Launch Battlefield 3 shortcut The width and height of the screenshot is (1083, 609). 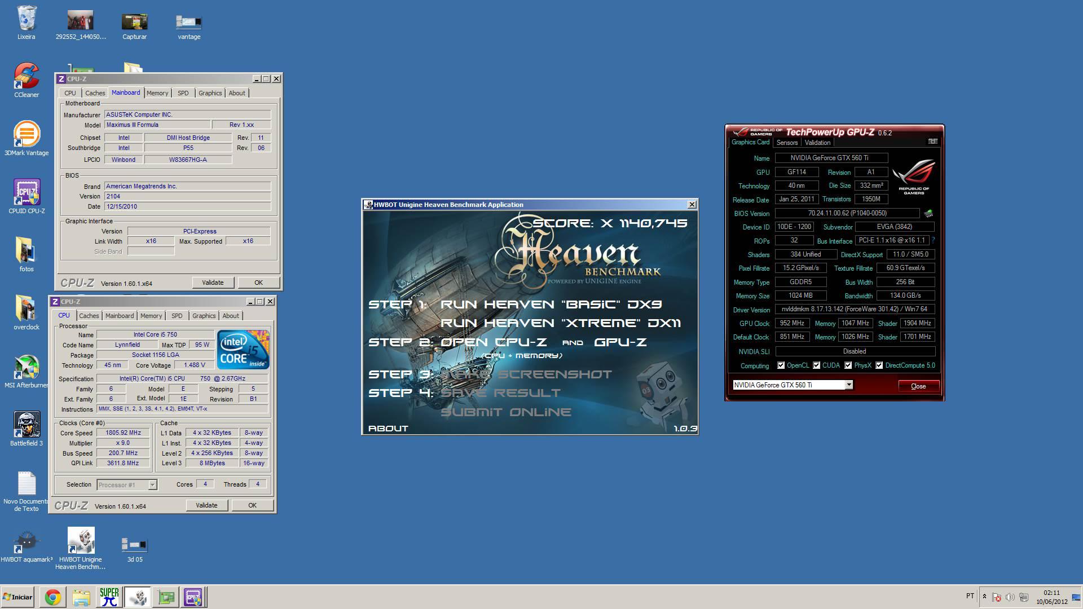point(27,429)
